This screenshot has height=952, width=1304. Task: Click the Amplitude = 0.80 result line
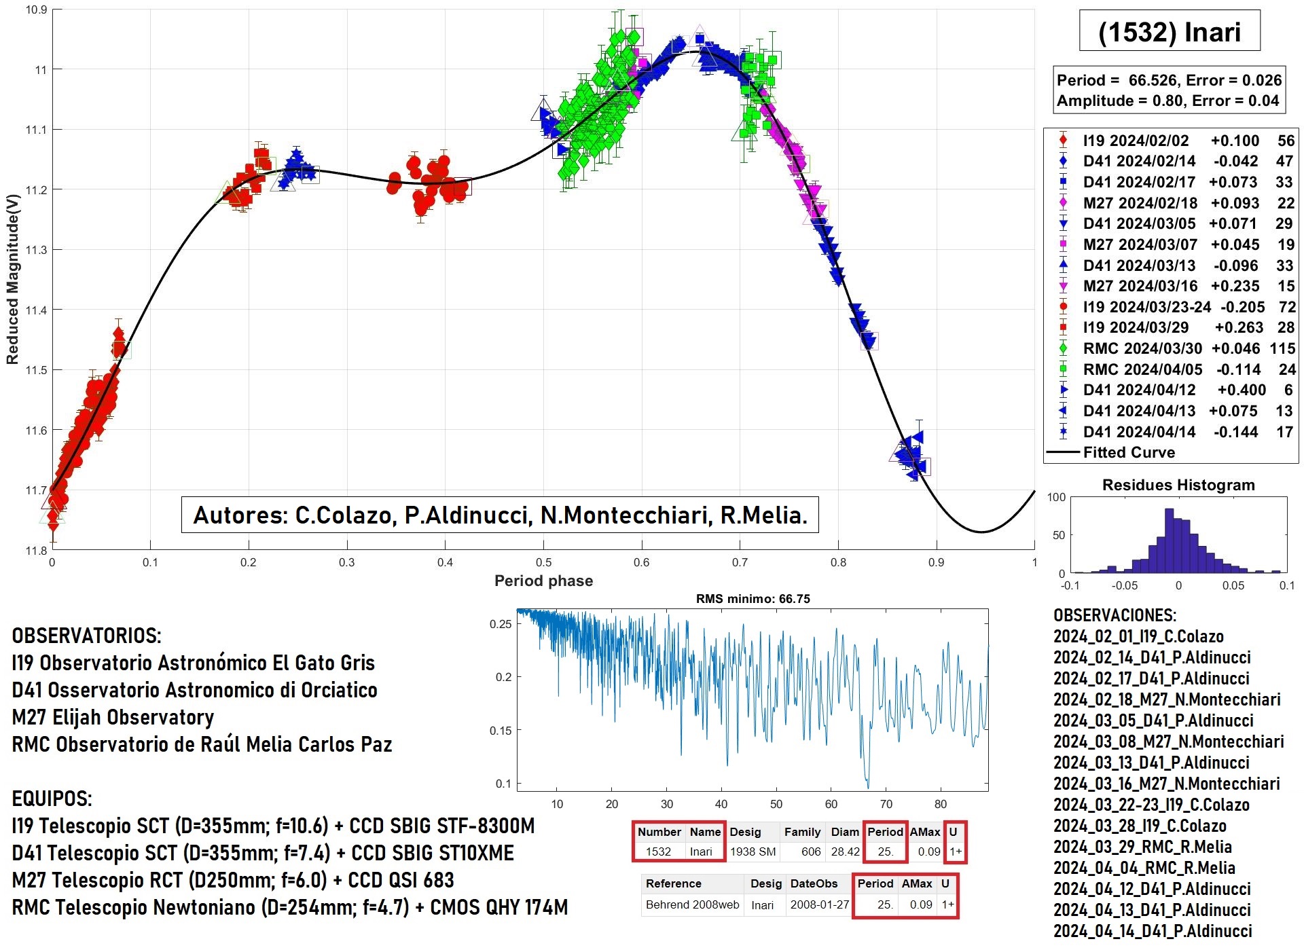[1167, 100]
